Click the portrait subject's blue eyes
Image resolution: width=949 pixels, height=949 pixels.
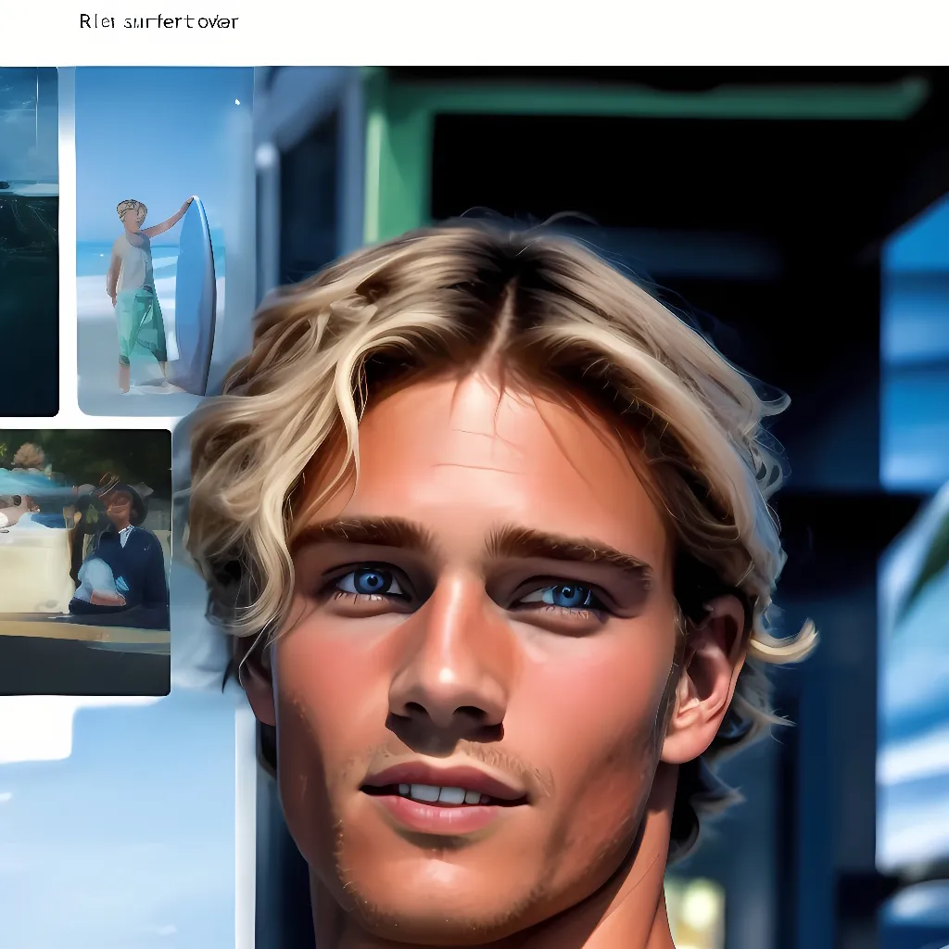[x=371, y=582]
